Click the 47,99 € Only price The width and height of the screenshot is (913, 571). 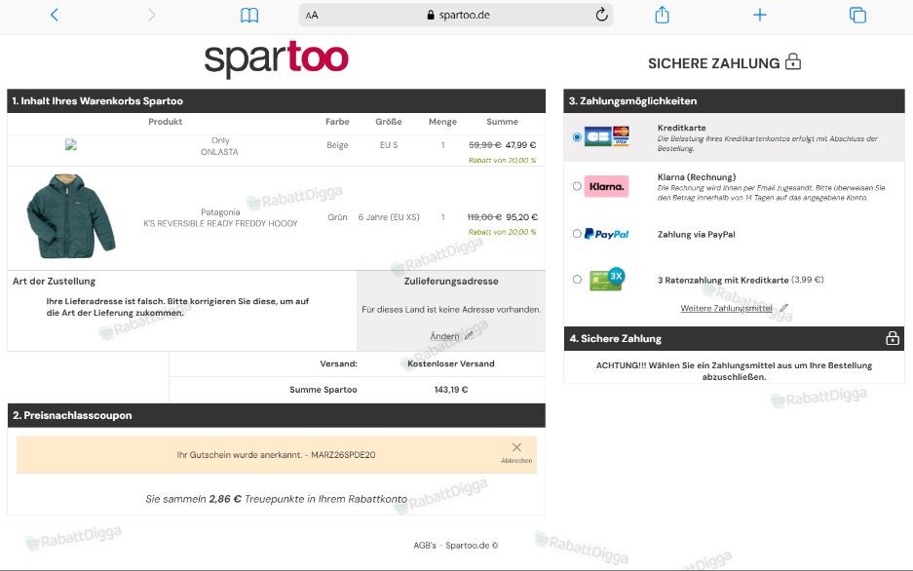(x=520, y=145)
